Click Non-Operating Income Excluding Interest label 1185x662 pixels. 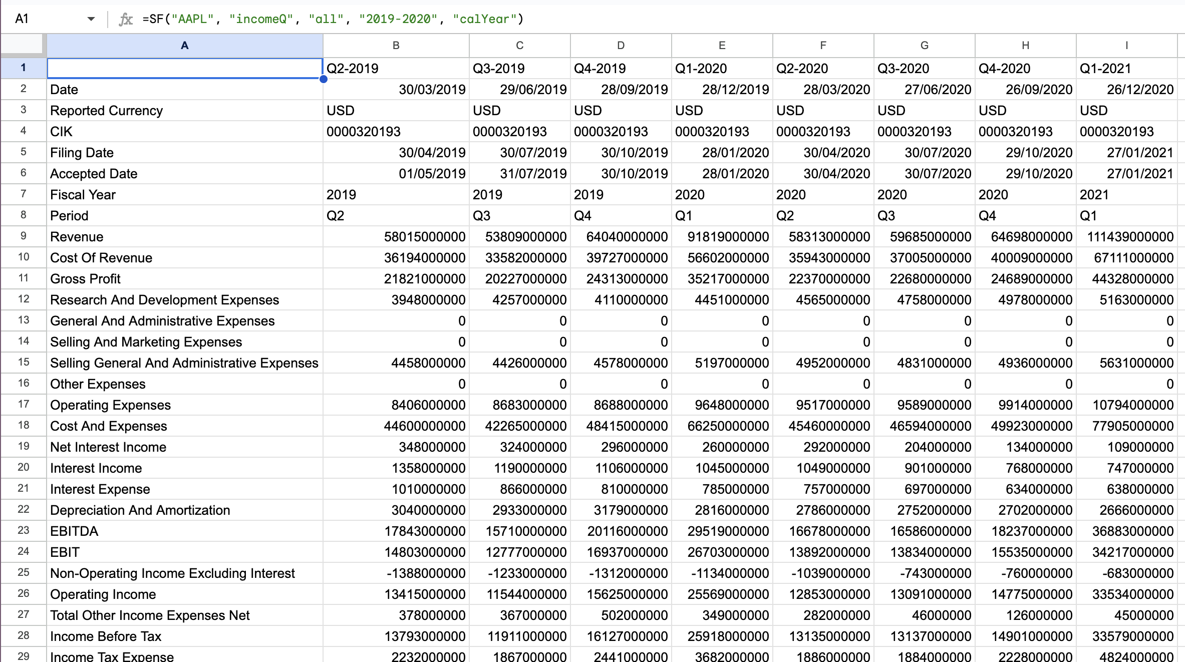pyautogui.click(x=185, y=573)
